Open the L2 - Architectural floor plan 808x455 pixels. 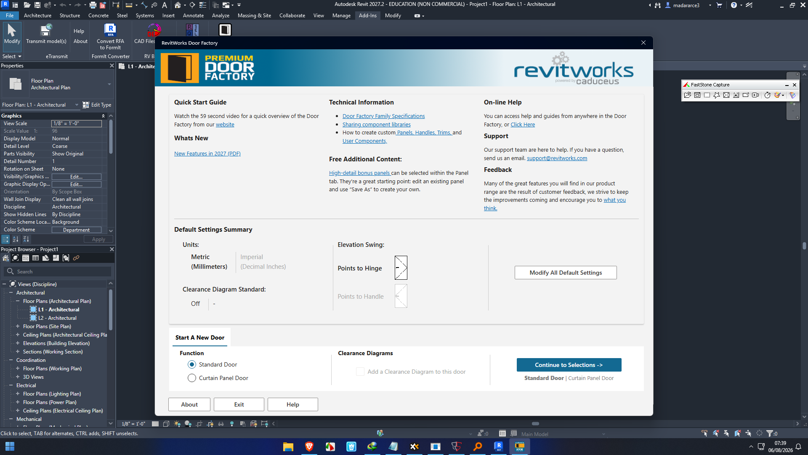[x=57, y=318]
